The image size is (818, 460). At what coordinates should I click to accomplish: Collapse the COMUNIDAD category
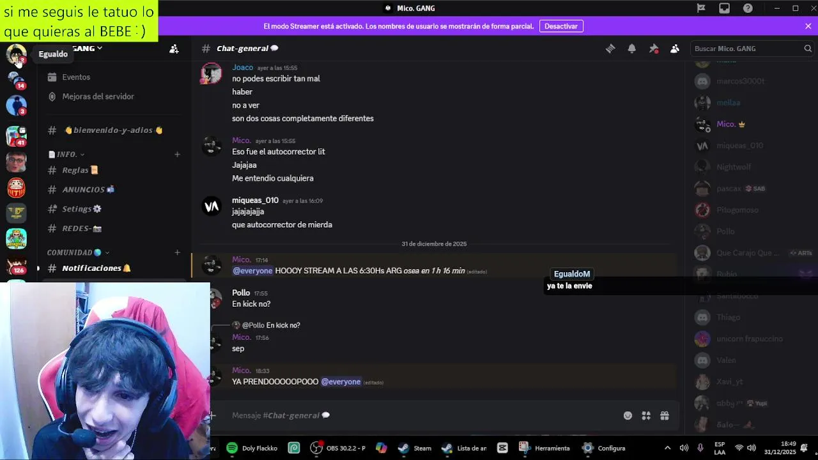[78, 252]
